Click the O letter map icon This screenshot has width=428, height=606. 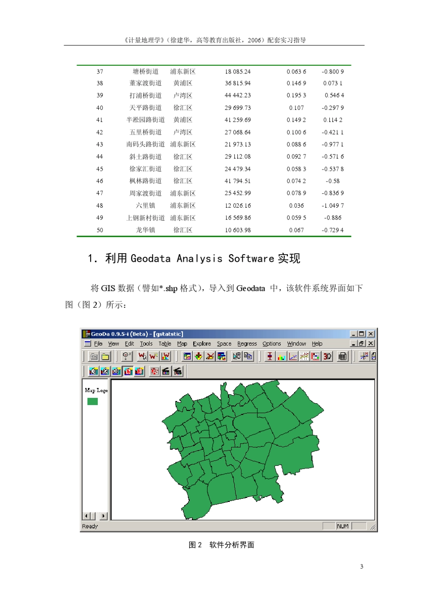[x=117, y=371]
